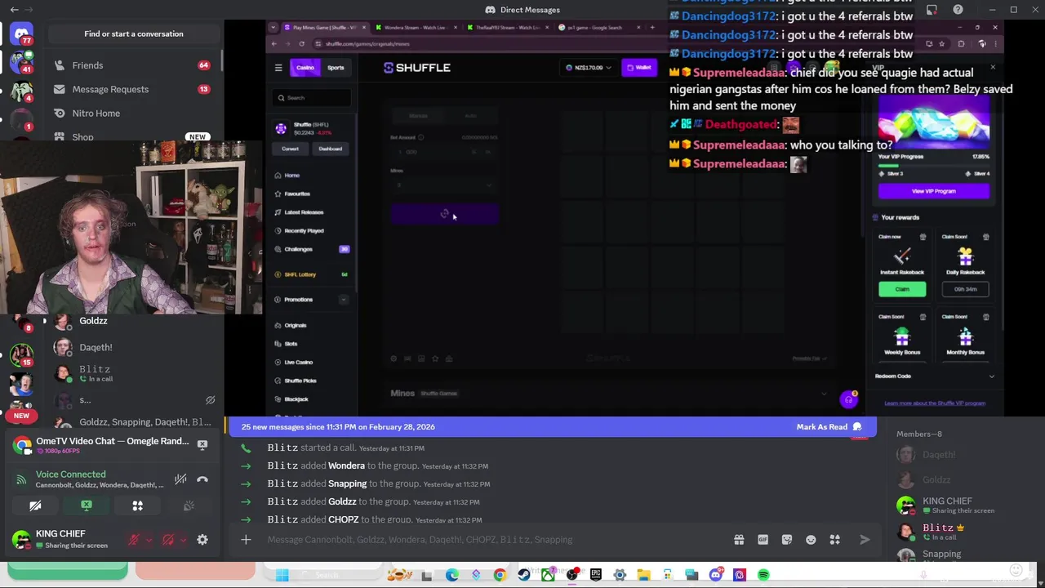1045x588 pixels.
Task: Open new browser tab in stream
Action: 651,27
